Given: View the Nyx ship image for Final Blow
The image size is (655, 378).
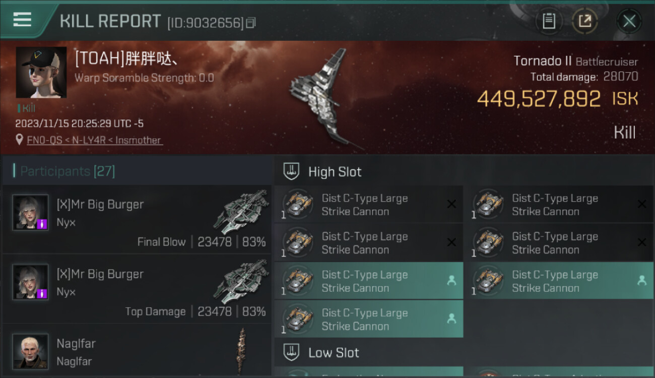Looking at the screenshot, I should [x=241, y=212].
